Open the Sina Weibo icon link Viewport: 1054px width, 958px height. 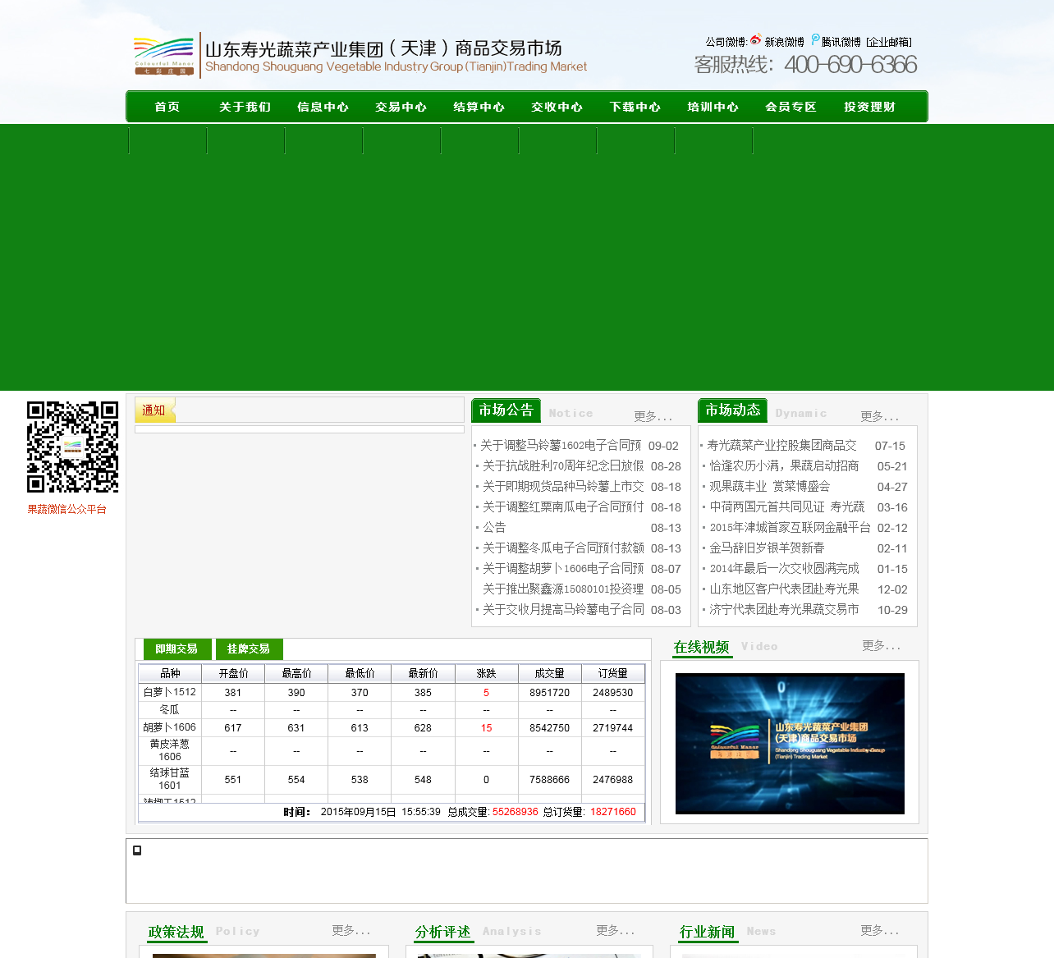pos(755,40)
